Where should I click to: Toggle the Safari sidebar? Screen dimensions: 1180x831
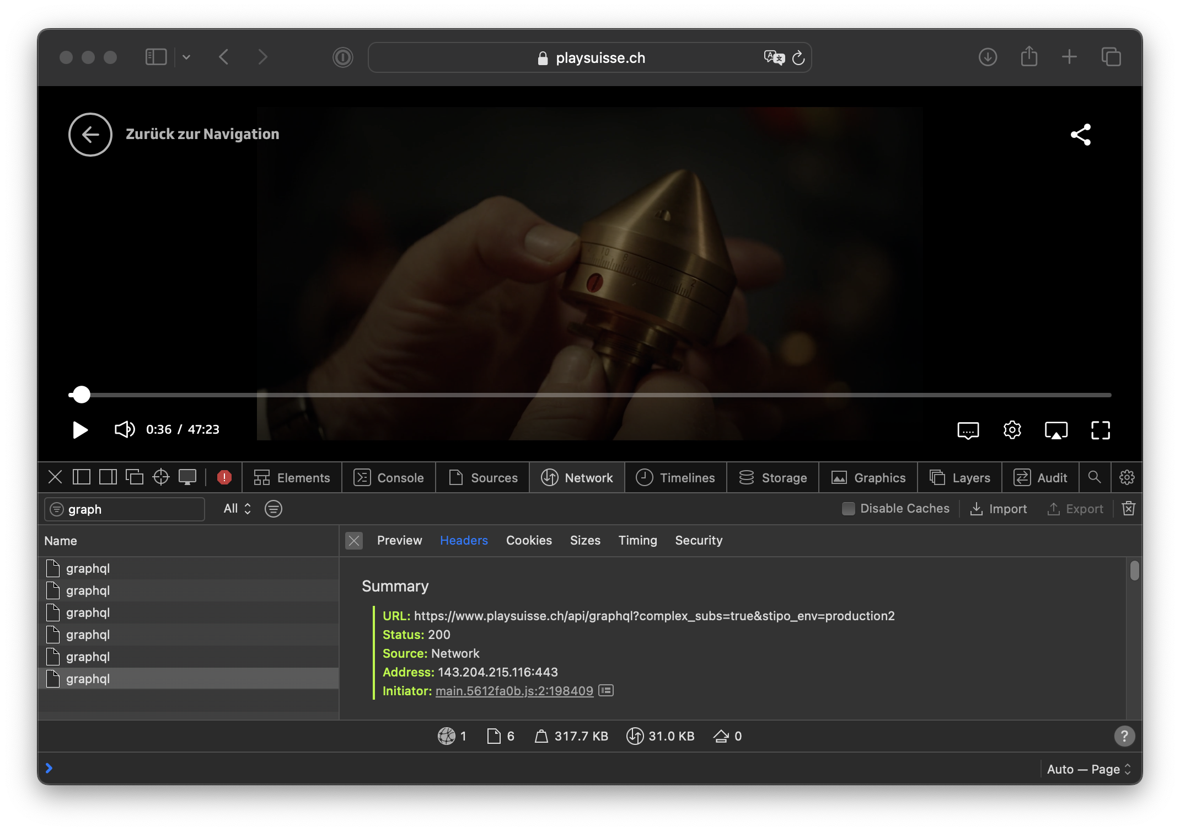156,57
